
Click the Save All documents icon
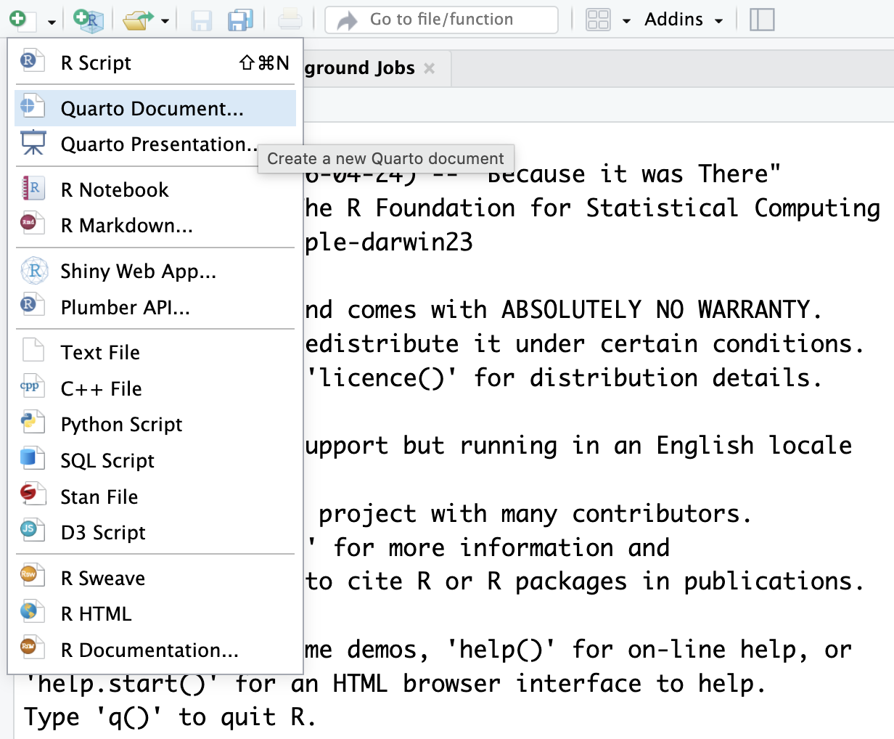[240, 20]
